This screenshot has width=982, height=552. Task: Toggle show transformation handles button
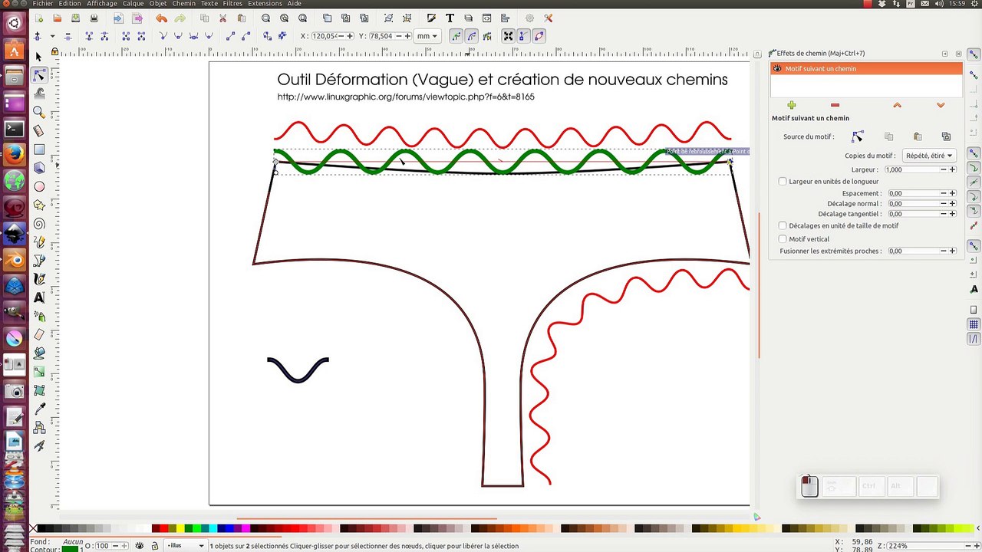point(508,36)
